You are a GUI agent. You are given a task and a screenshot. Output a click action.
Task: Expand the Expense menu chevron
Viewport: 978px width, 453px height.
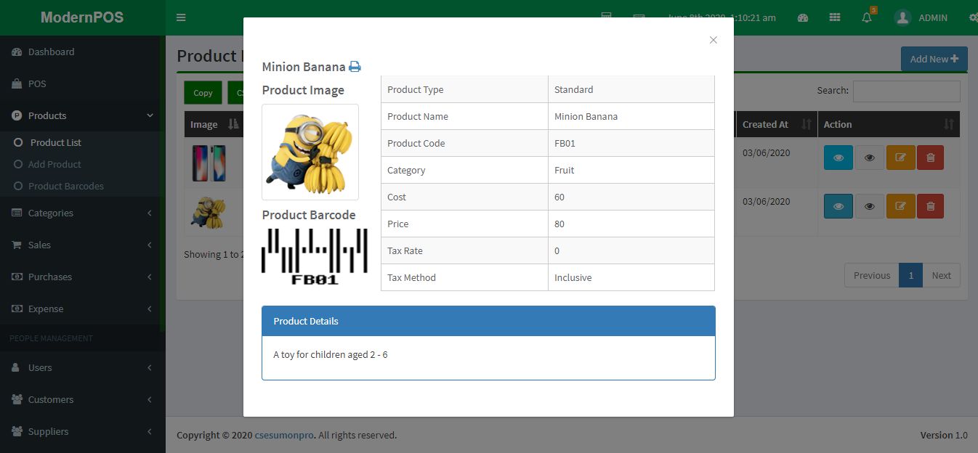[x=150, y=309]
